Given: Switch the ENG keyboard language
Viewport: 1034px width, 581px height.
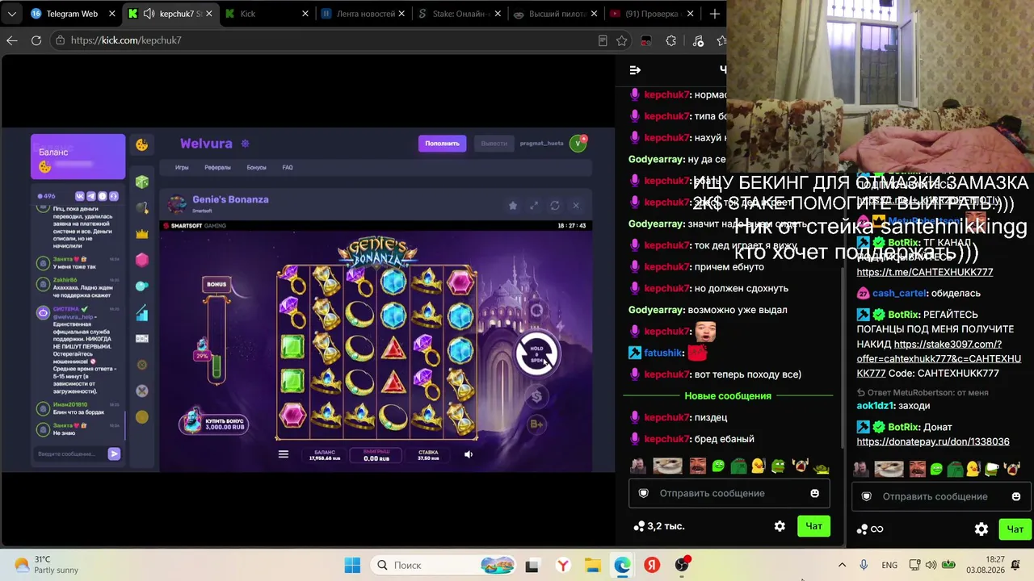Looking at the screenshot, I should [x=889, y=565].
